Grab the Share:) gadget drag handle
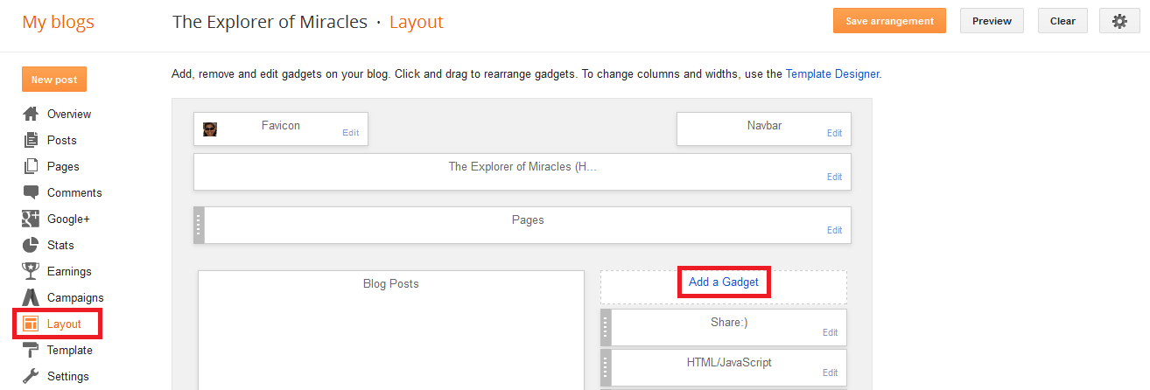Image resolution: width=1150 pixels, height=390 pixels. (x=606, y=327)
